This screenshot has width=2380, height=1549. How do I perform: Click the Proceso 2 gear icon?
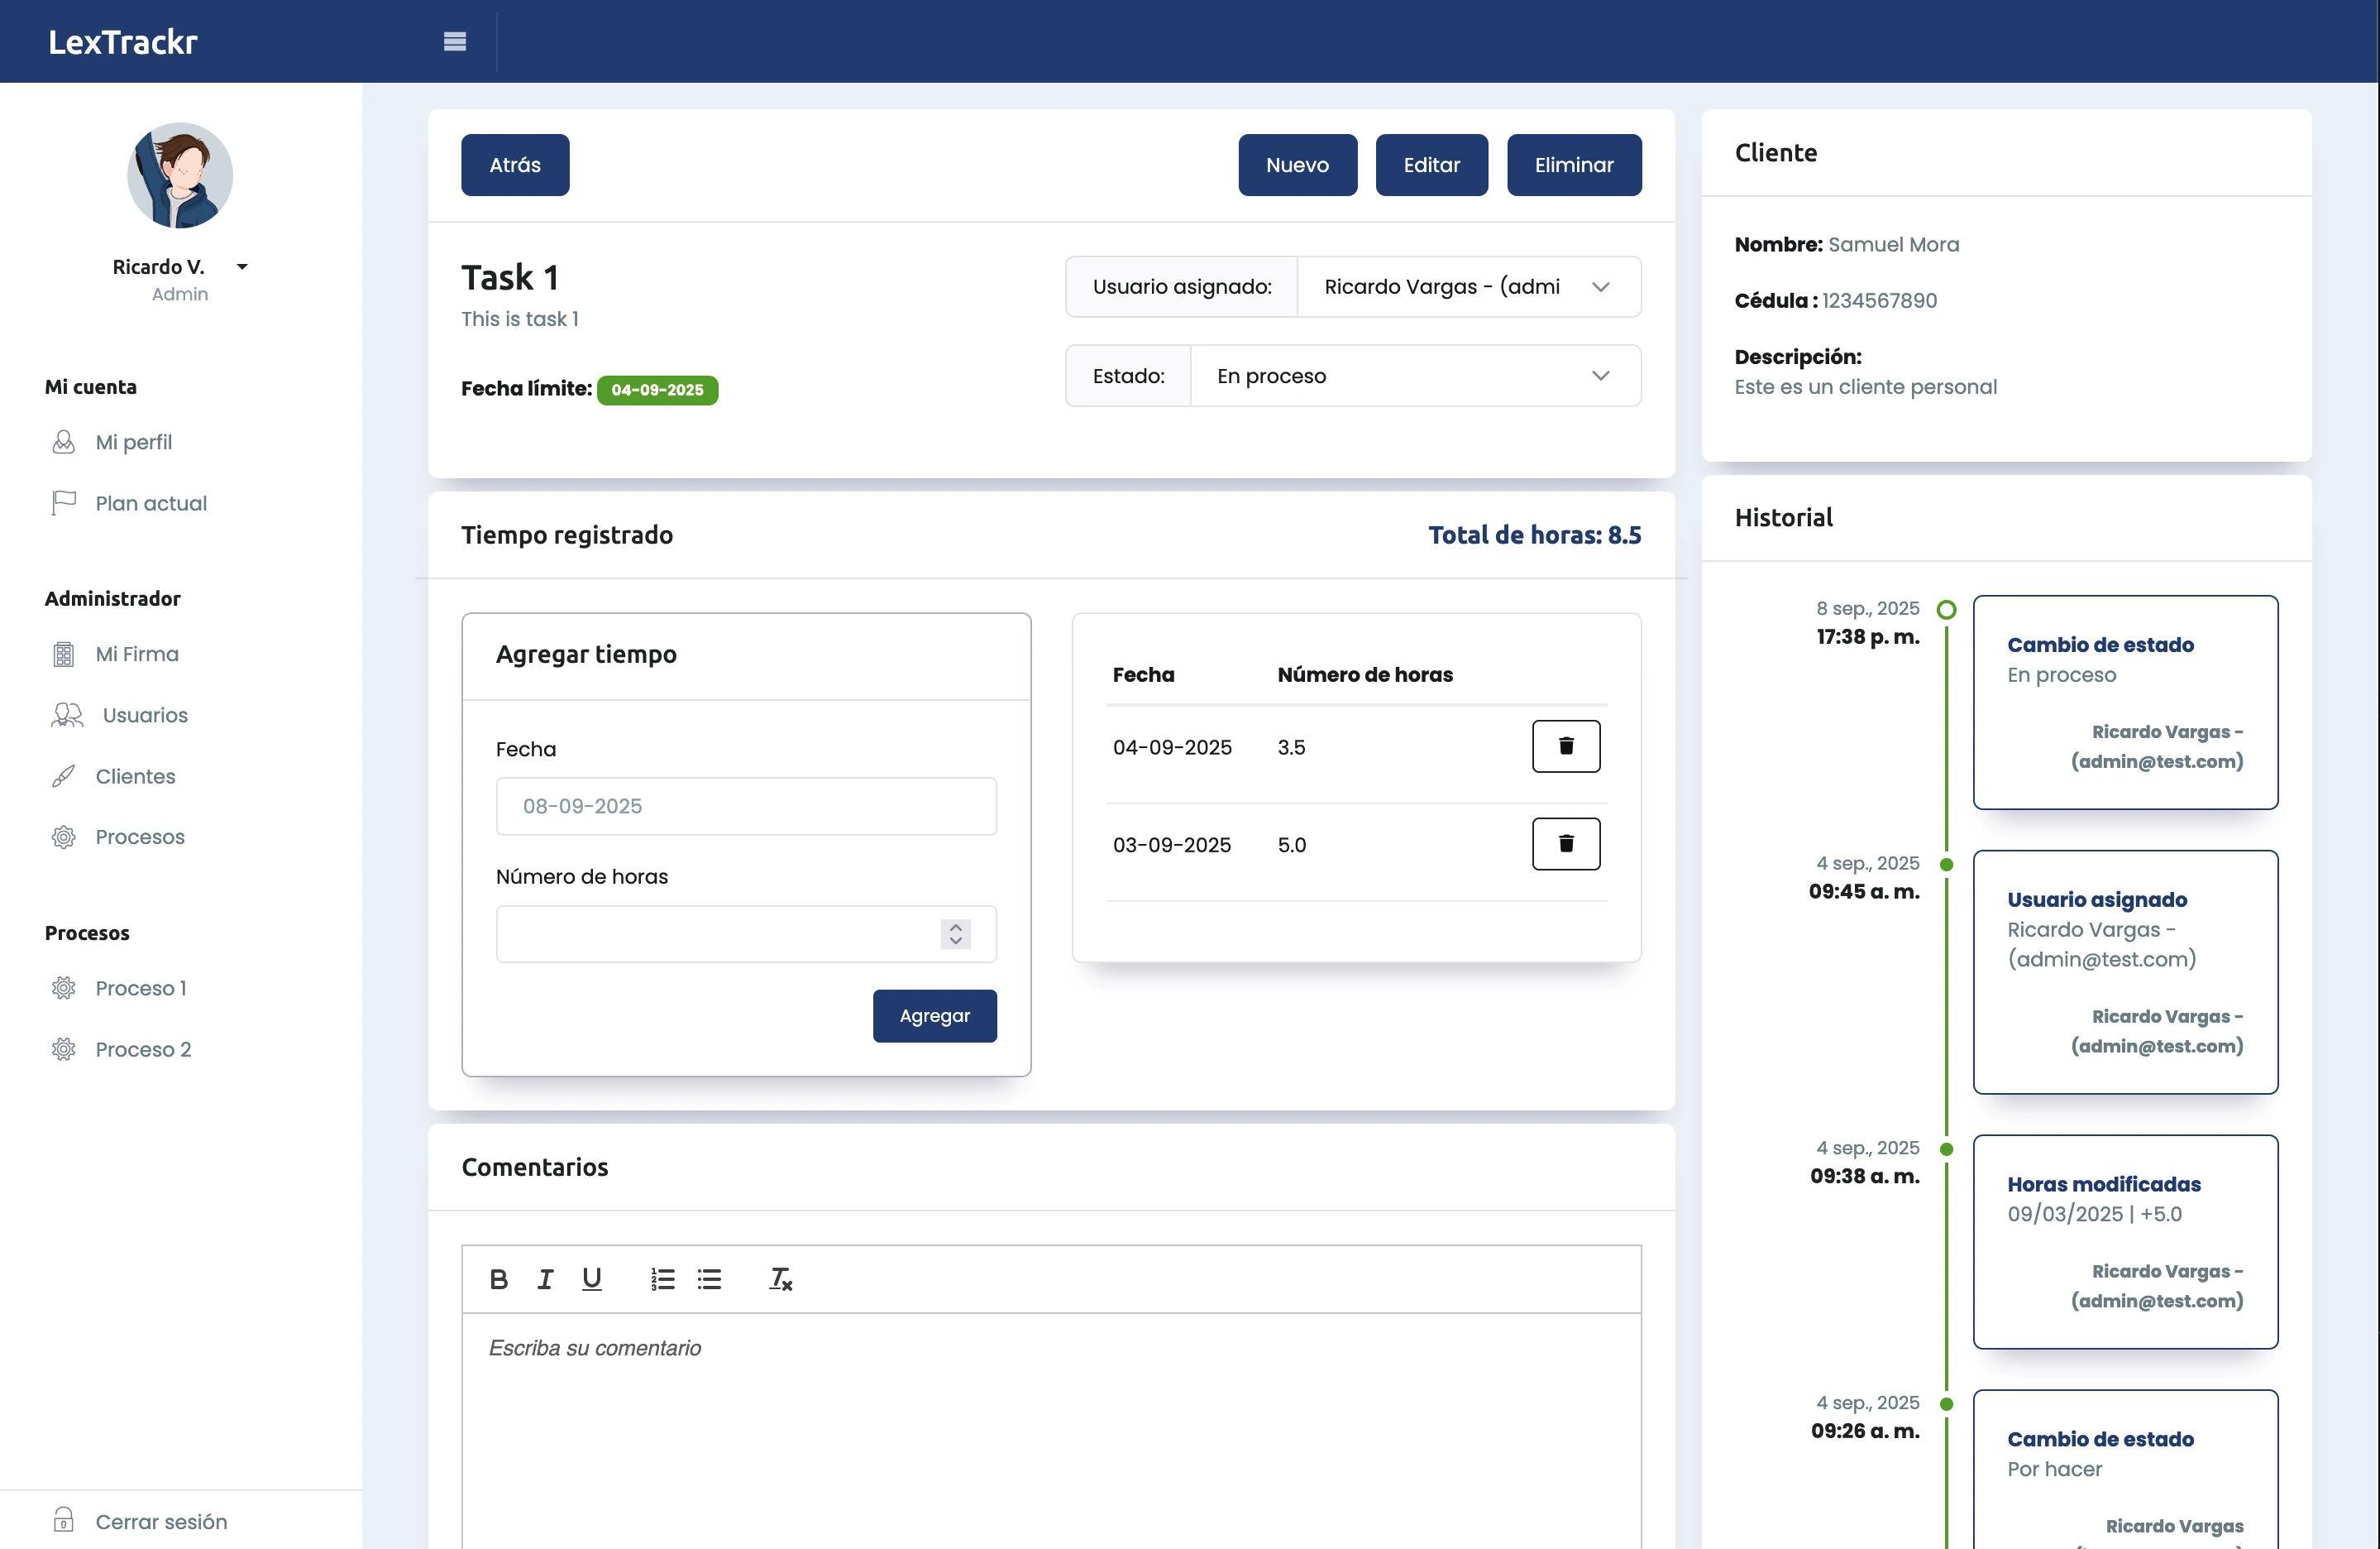click(x=63, y=1050)
